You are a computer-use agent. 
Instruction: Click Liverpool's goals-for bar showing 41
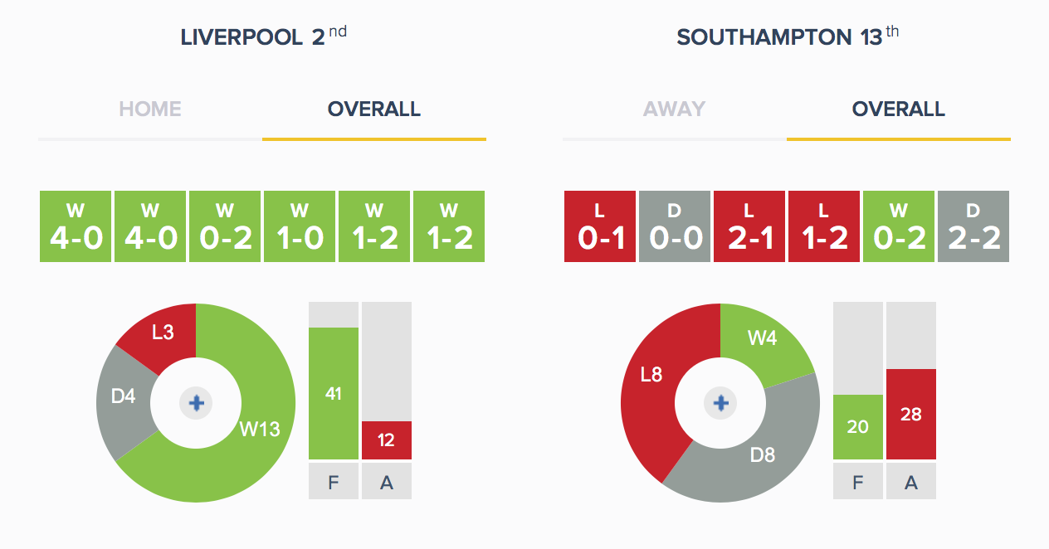[334, 393]
